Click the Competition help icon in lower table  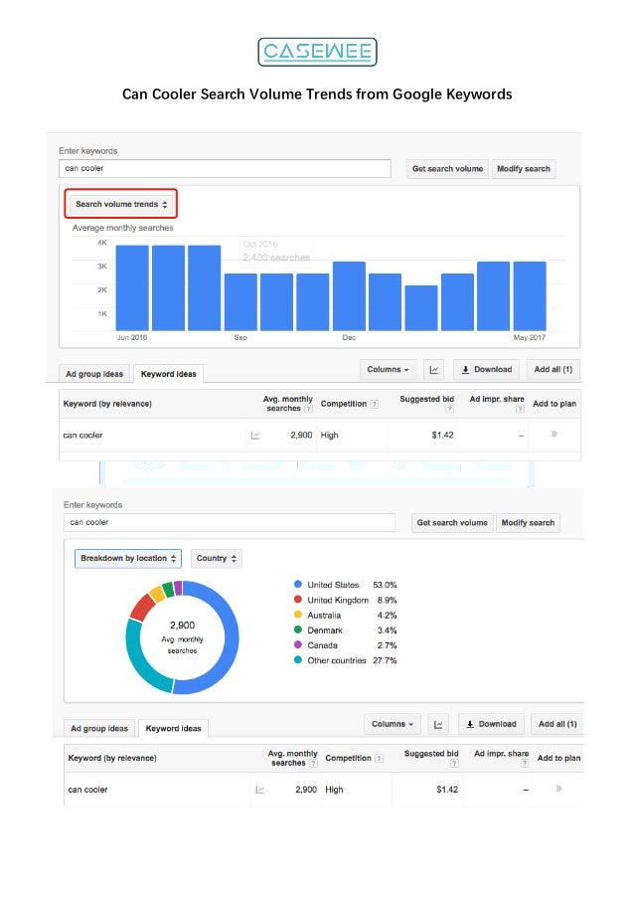pyautogui.click(x=379, y=758)
